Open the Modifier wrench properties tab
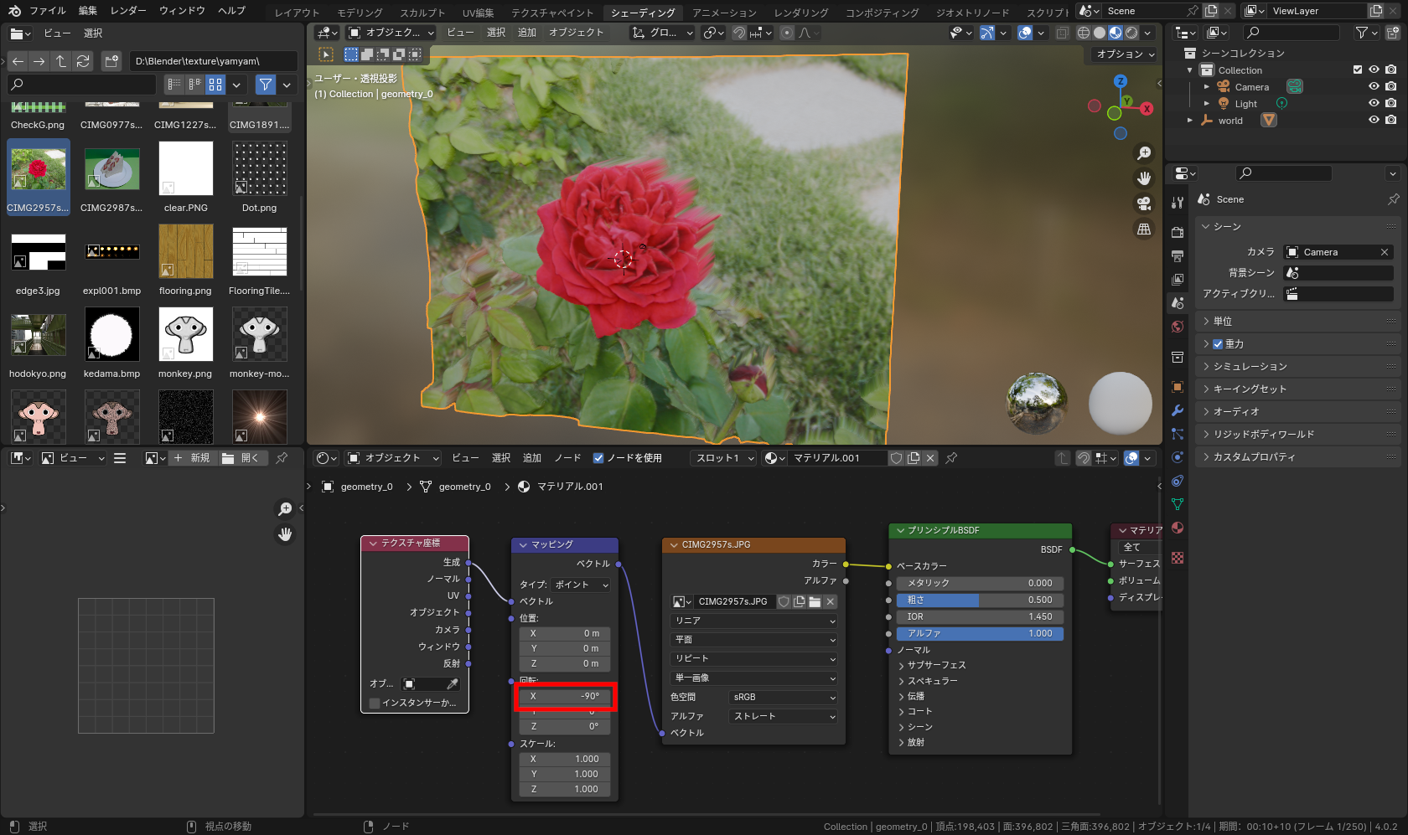The height and width of the screenshot is (835, 1408). click(x=1178, y=410)
